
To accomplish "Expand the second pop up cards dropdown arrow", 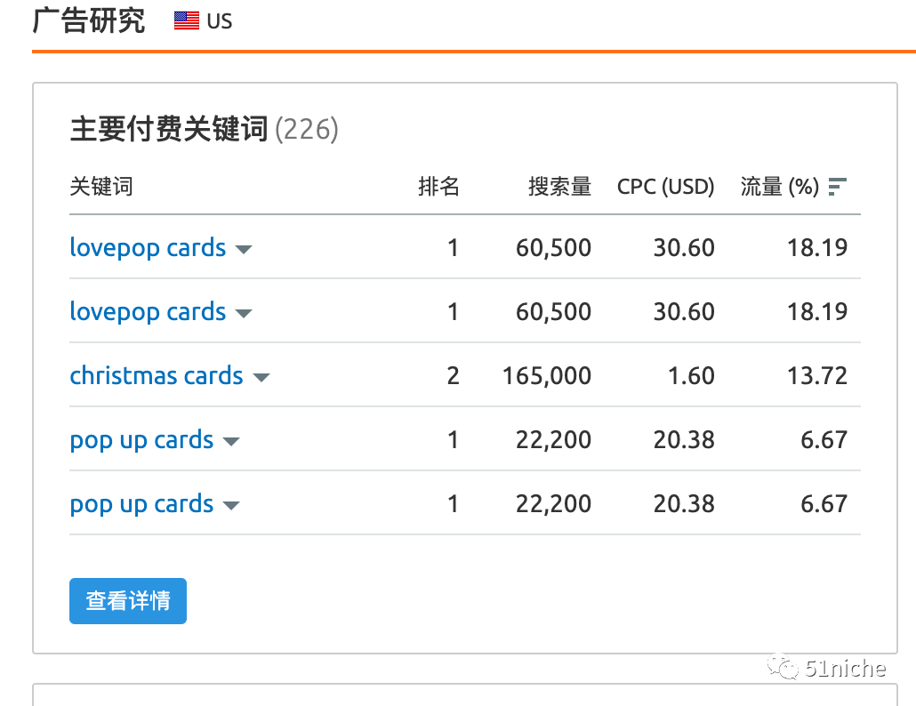I will click(x=231, y=506).
